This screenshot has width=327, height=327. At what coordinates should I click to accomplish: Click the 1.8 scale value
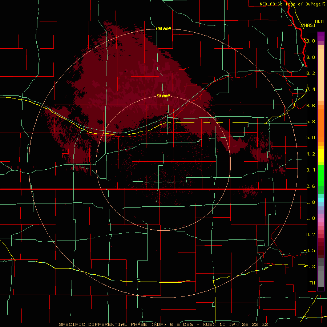tap(311, 202)
